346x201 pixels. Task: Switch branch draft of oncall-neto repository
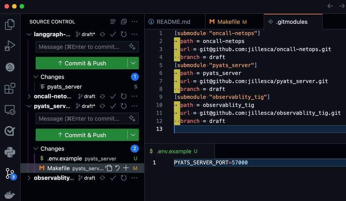click(87, 96)
